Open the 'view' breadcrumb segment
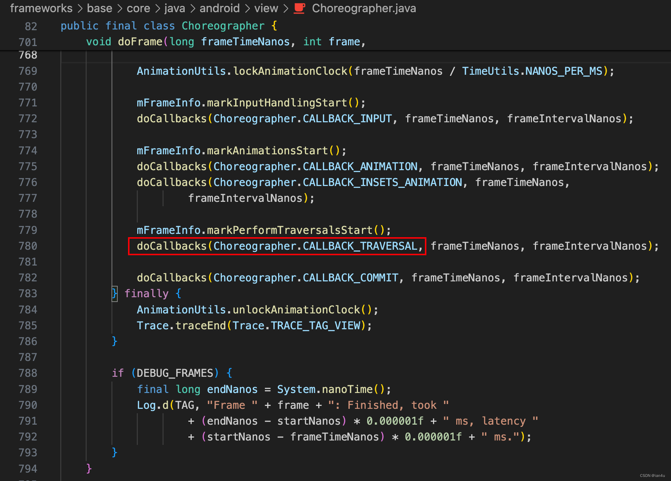This screenshot has height=481, width=671. [266, 8]
